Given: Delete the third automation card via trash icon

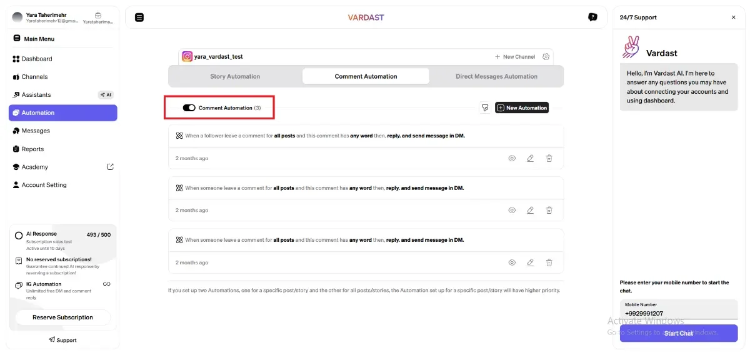Looking at the screenshot, I should click(549, 262).
